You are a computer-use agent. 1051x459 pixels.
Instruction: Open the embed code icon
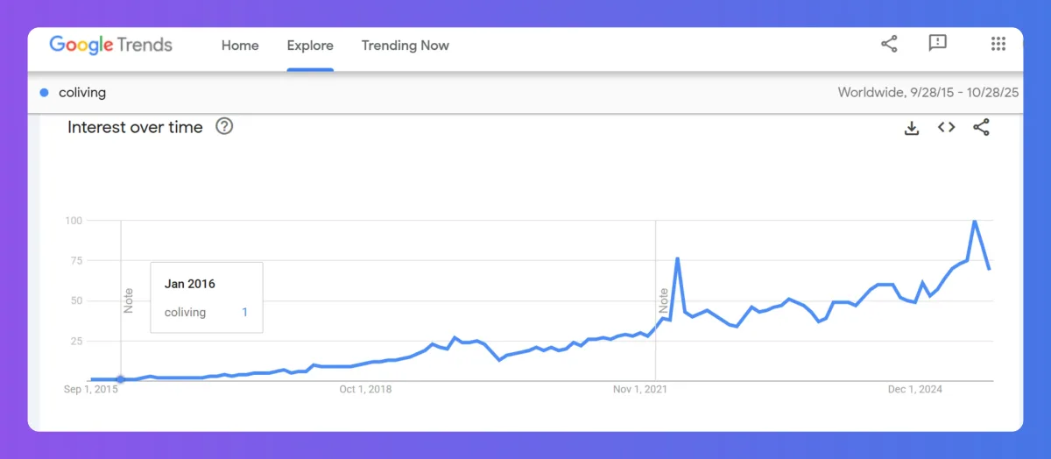[x=946, y=127]
